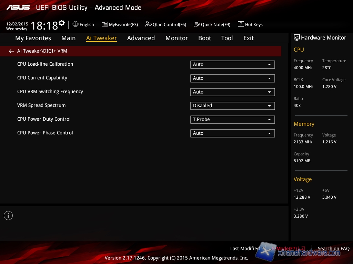The height and width of the screenshot is (264, 353).
Task: Go back using the Ai Tweaker arrow
Action: click(x=11, y=51)
